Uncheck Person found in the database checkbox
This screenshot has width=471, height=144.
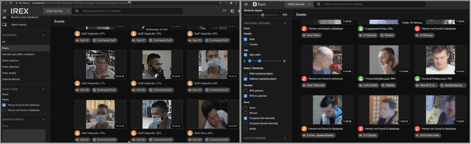pyautogui.click(x=4, y=105)
